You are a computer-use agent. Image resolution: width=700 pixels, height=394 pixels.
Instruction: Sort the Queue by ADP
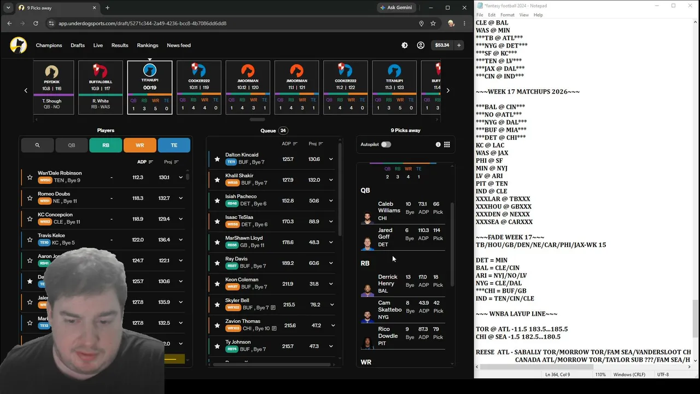pyautogui.click(x=289, y=144)
